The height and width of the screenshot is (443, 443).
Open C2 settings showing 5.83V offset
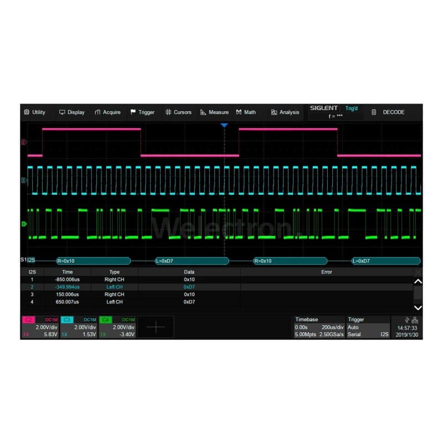[x=40, y=327]
